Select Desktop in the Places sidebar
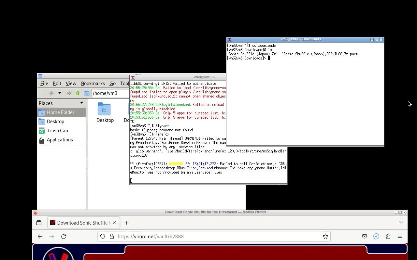This screenshot has height=260, width=417. [62, 122]
